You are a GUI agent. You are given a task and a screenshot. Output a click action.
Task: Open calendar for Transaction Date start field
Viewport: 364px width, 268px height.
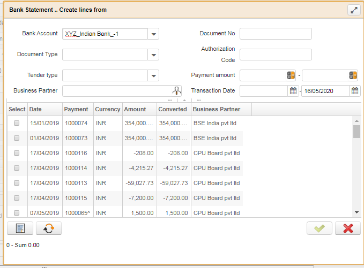[293, 91]
